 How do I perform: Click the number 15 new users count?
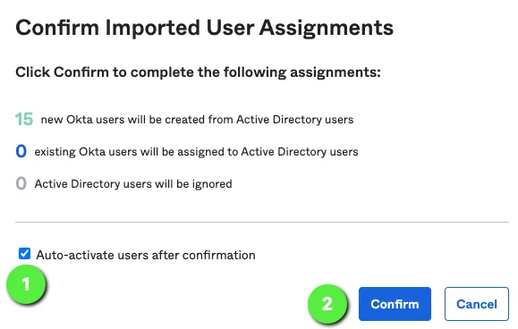tap(24, 119)
